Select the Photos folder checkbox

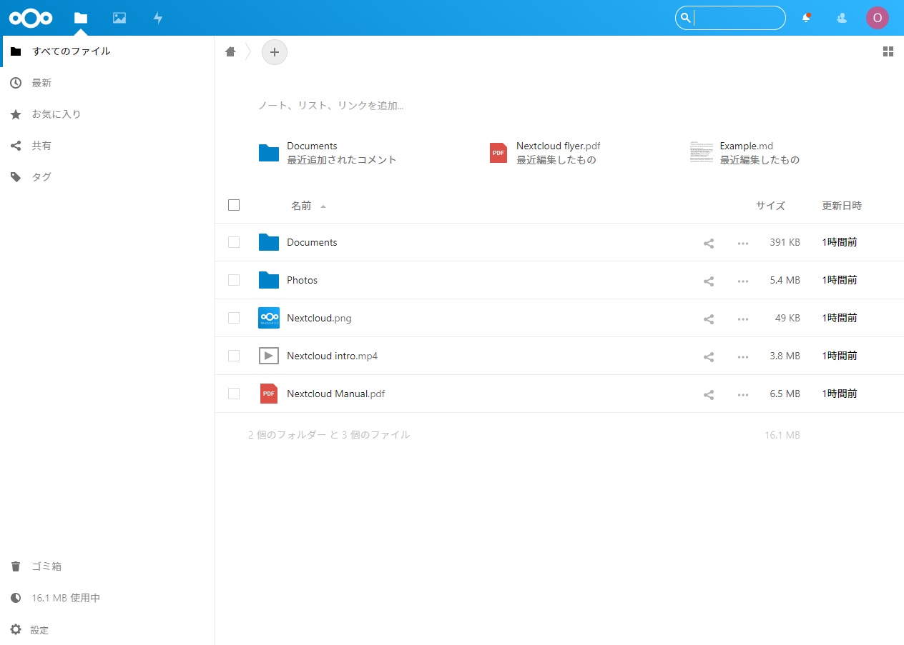(234, 280)
